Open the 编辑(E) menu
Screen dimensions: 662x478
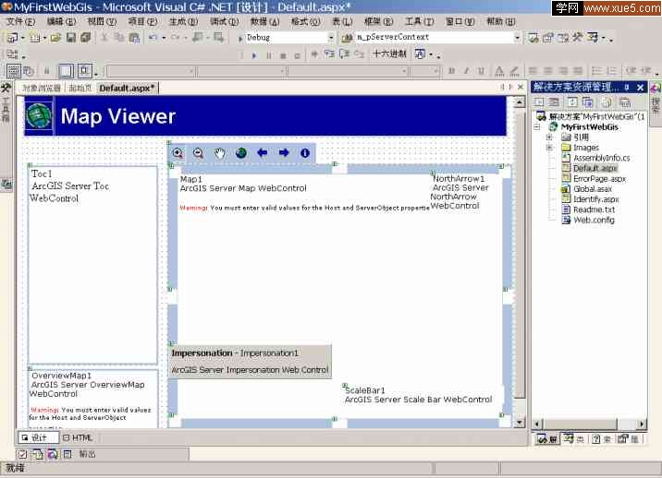62,21
